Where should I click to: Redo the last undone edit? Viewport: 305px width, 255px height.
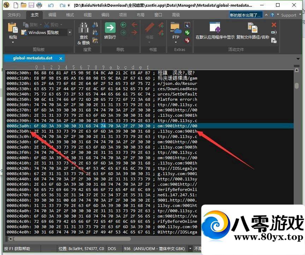click(63, 5)
